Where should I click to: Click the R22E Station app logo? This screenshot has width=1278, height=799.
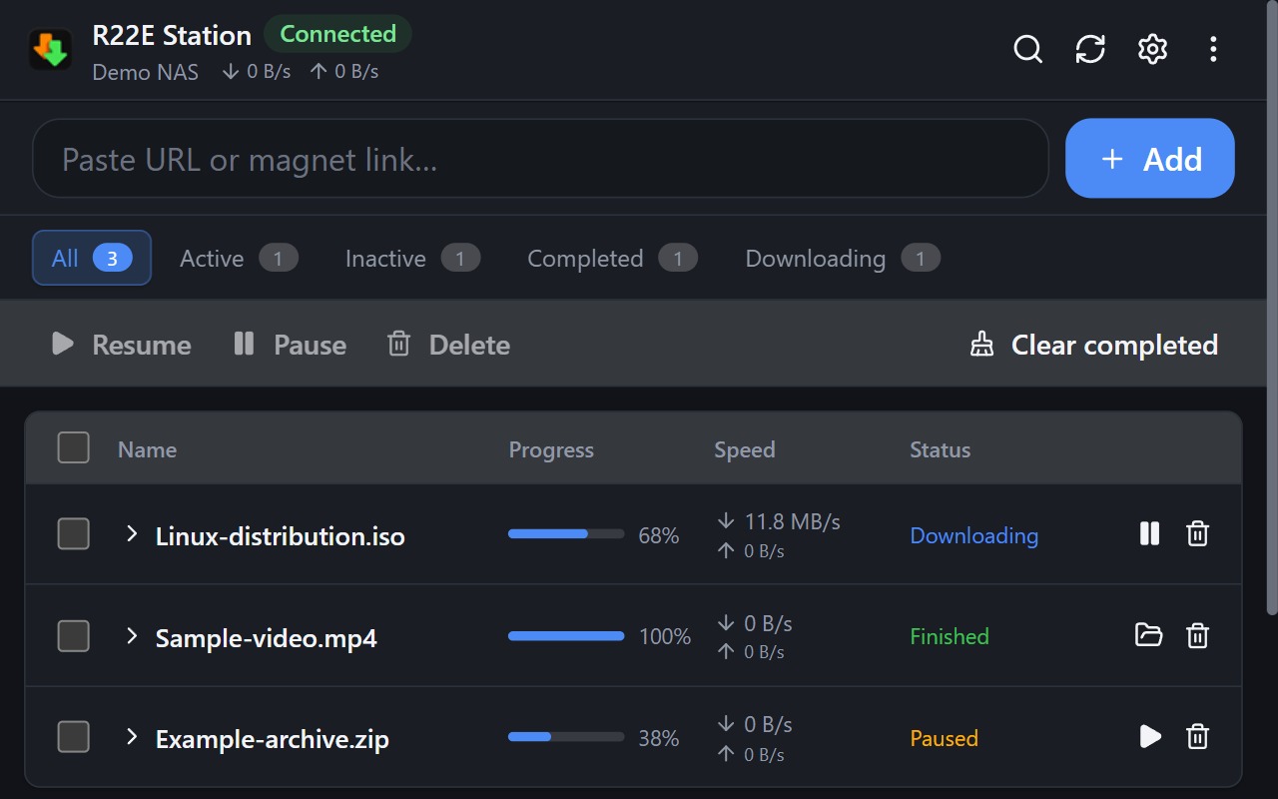pyautogui.click(x=50, y=49)
